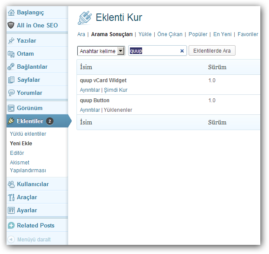Click the All in One SEO shield icon

click(11, 25)
